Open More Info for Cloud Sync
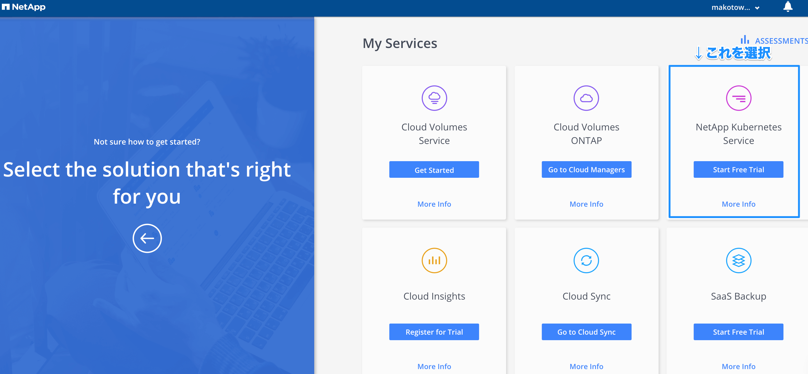The width and height of the screenshot is (808, 374). [x=586, y=366]
